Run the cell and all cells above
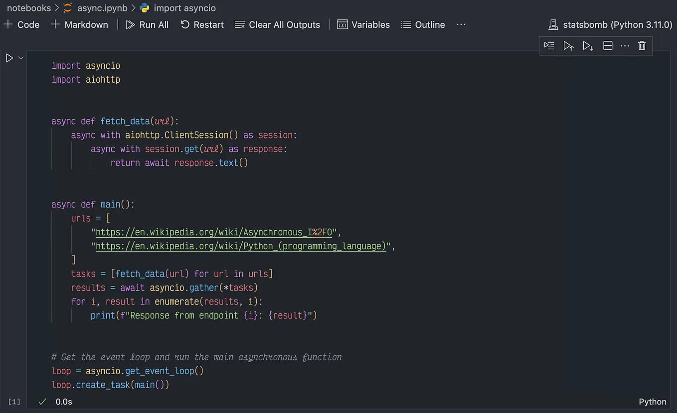 568,45
